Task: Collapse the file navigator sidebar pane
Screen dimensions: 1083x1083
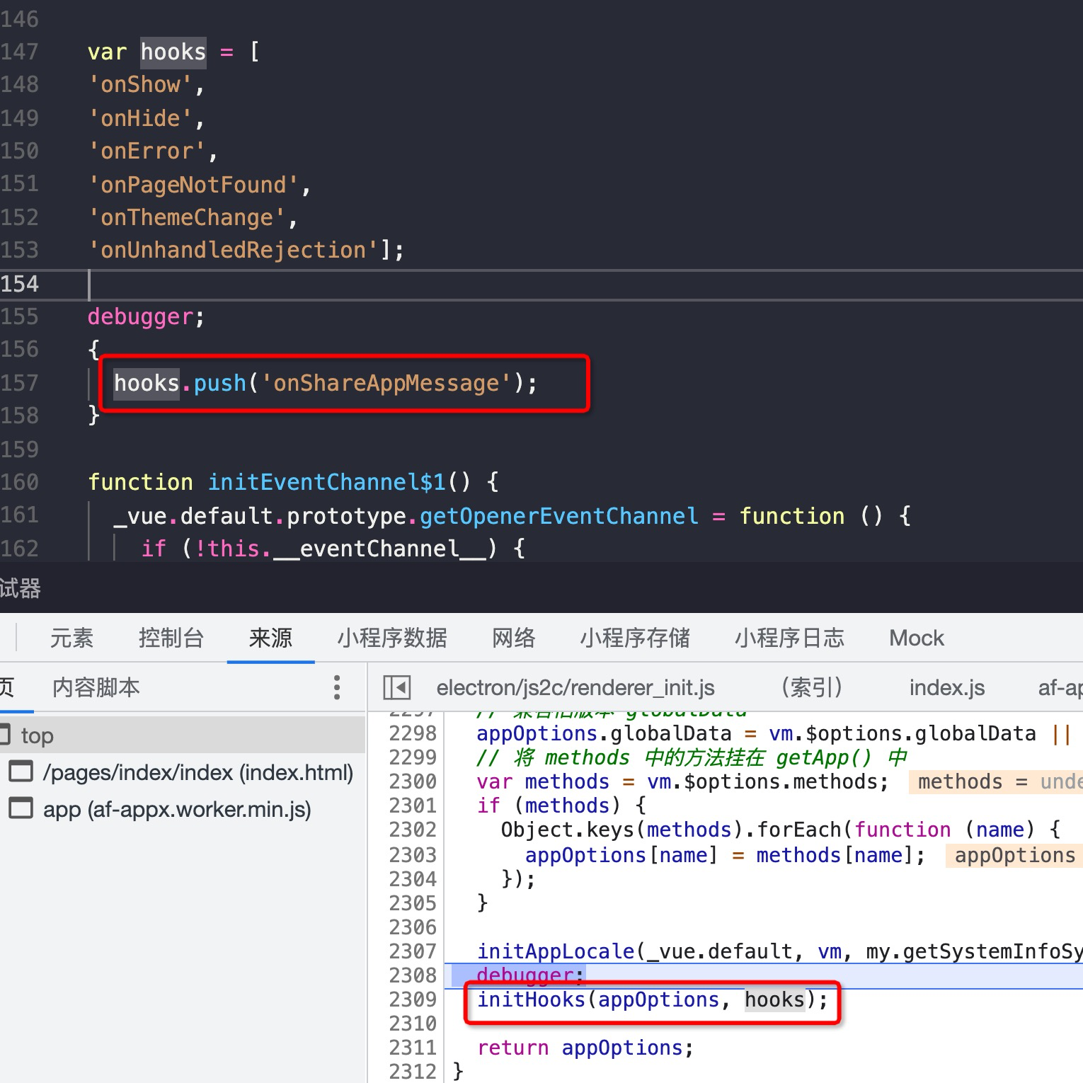Action: coord(397,687)
